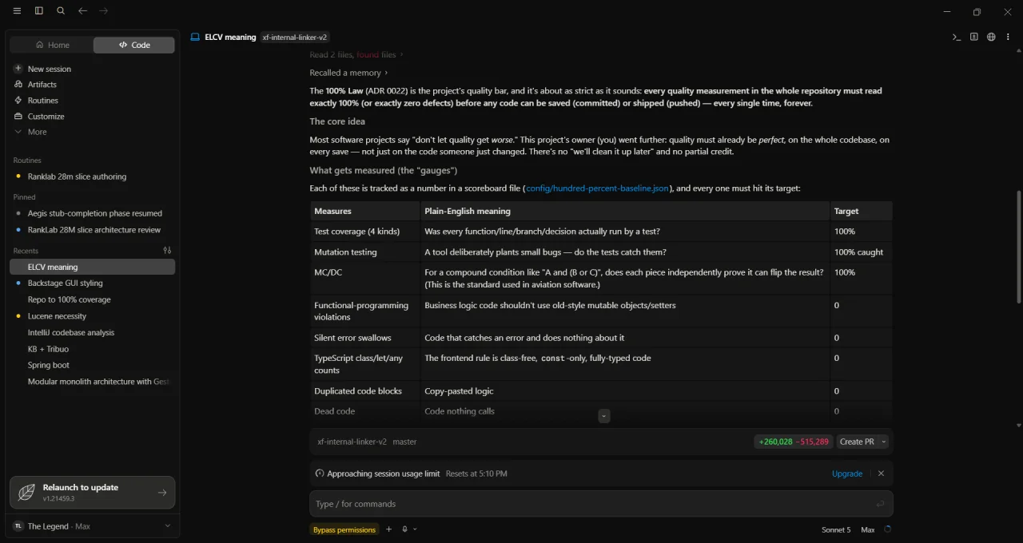Click the xf-internal-linker-v2 project tag in header
The image size is (1023, 543).
295,38
